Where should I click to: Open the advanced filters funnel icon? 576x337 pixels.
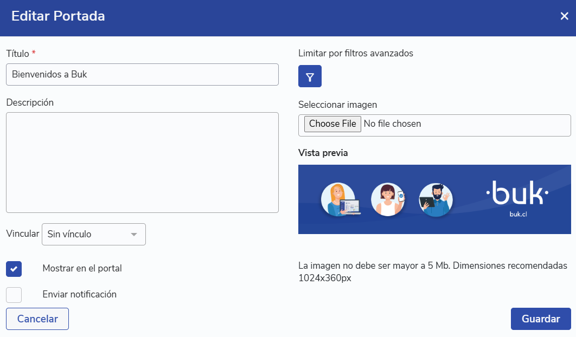pos(310,76)
